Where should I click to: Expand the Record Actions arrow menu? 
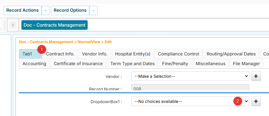[x=46, y=10]
